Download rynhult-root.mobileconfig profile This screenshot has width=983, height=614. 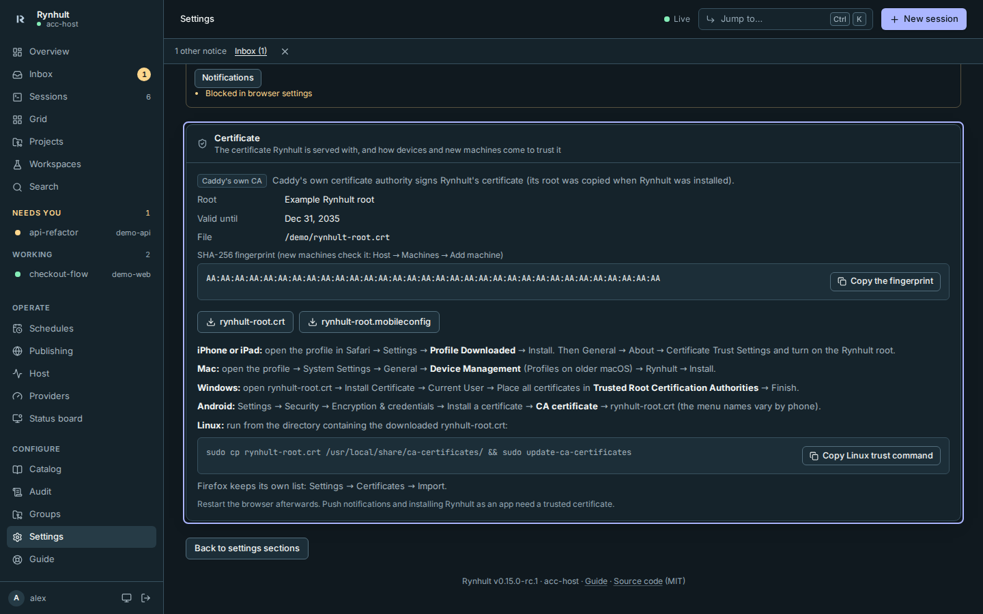tap(369, 322)
